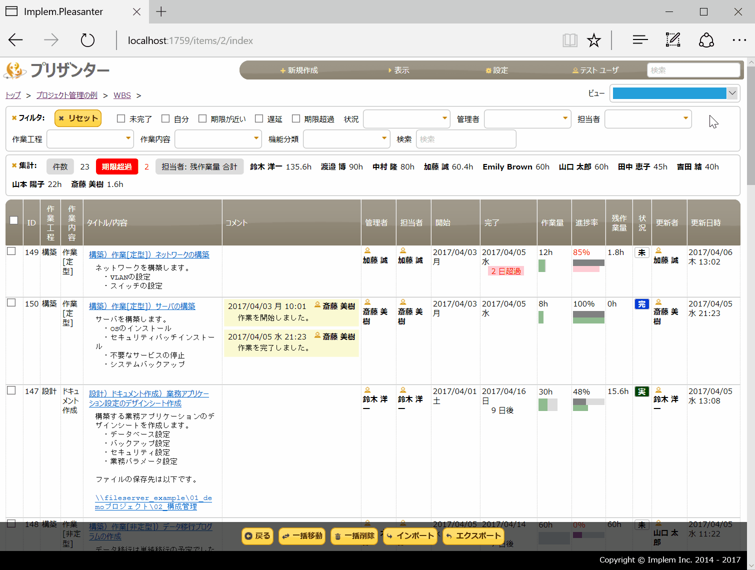This screenshot has width=755, height=570.
Task: Open fileserver_example path link
Action: [153, 502]
